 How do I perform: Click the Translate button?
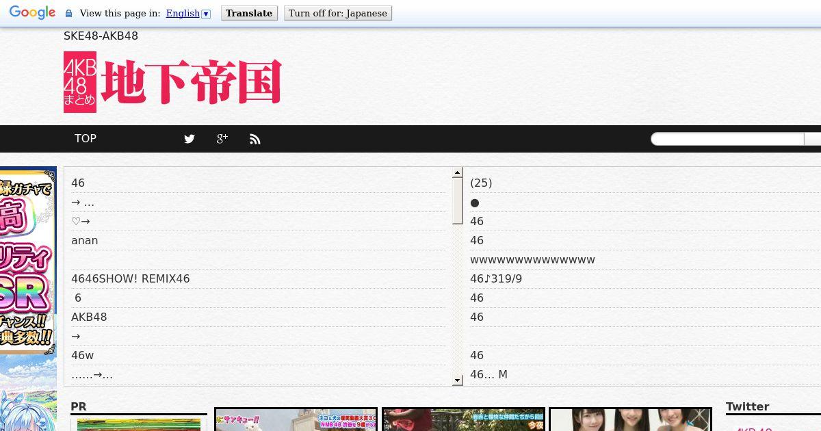tap(249, 13)
